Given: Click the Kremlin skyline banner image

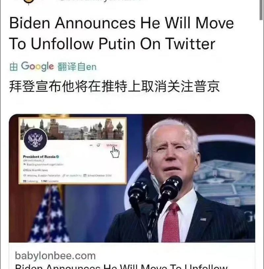Looking at the screenshot, I should point(72,129).
